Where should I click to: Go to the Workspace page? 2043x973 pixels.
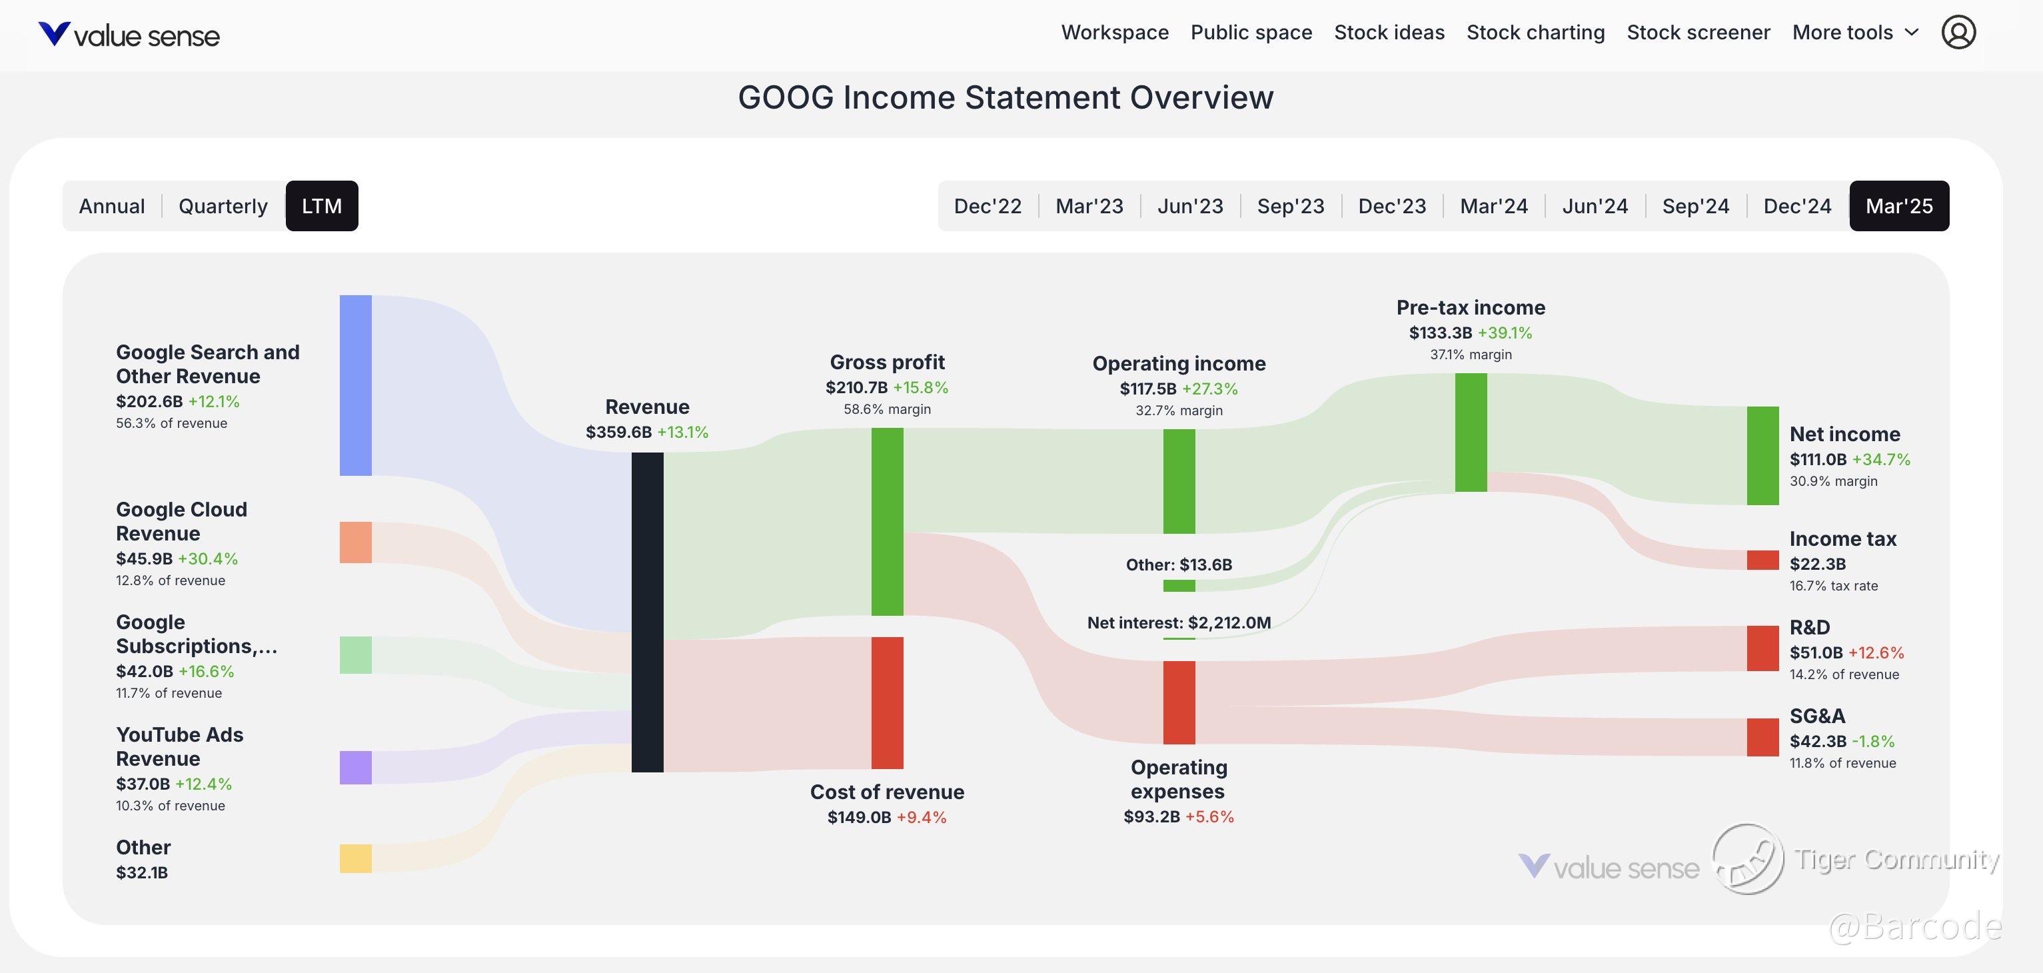[1114, 33]
